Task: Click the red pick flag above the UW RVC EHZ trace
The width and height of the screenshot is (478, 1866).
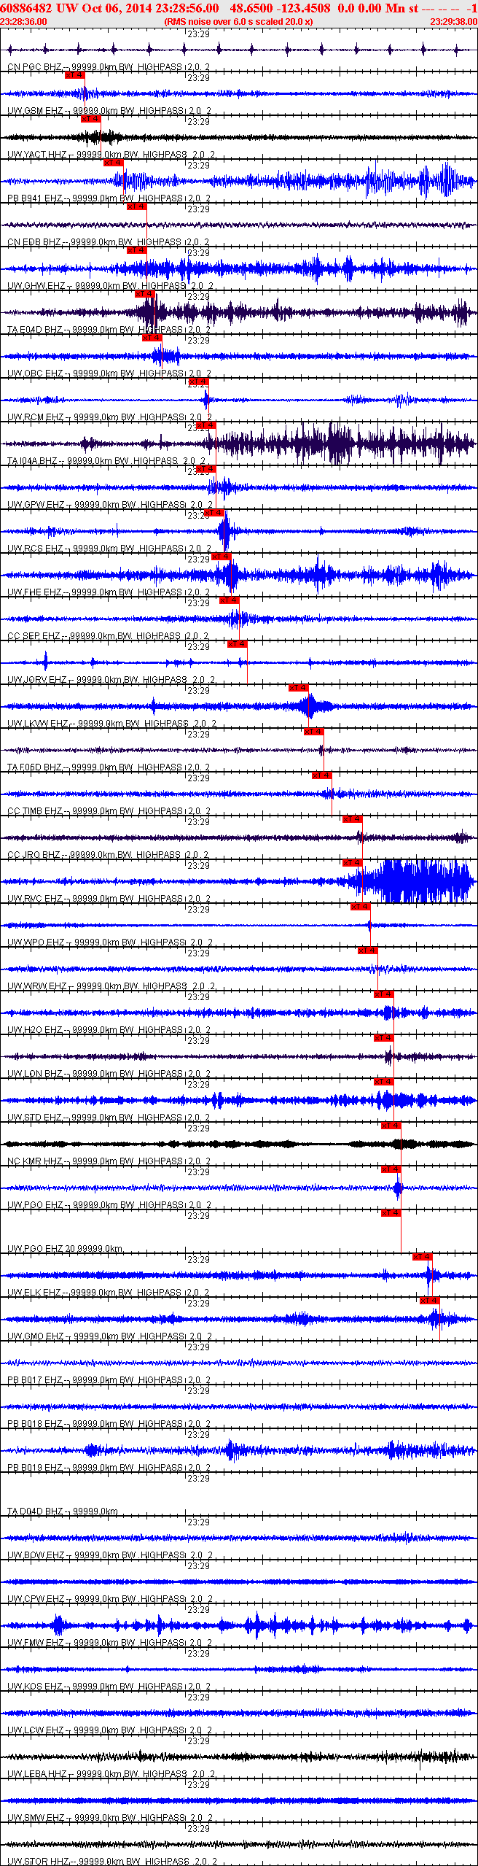Action: [x=353, y=863]
